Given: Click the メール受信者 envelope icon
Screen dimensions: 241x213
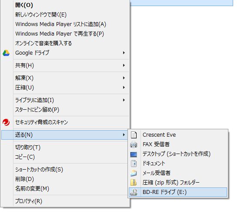Looking at the screenshot, I should 134,173.
